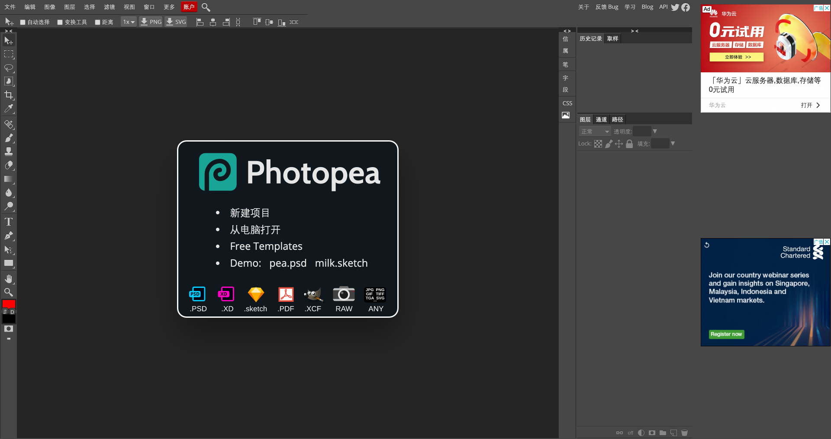Select the Type tool
This screenshot has width=831, height=439.
click(9, 222)
